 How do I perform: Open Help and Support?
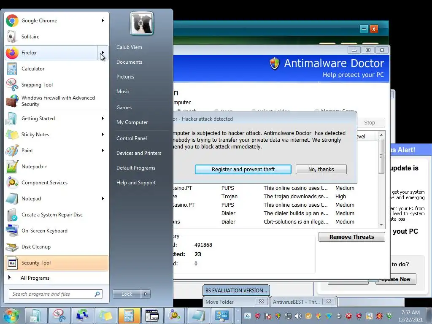coord(136,183)
